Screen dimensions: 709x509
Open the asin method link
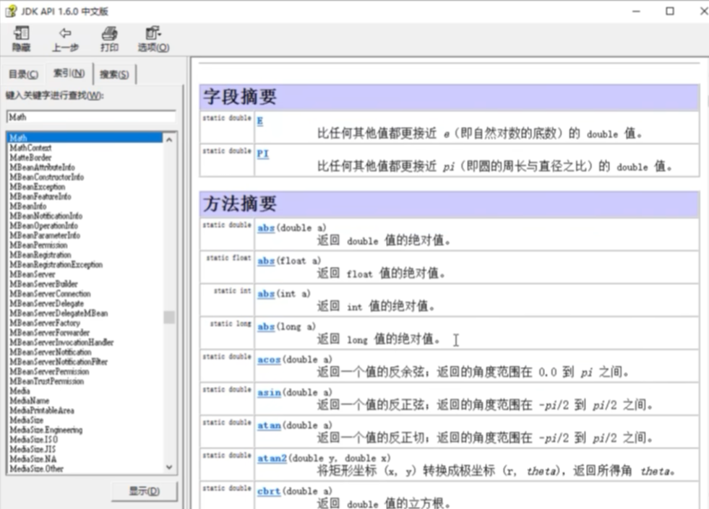point(269,393)
